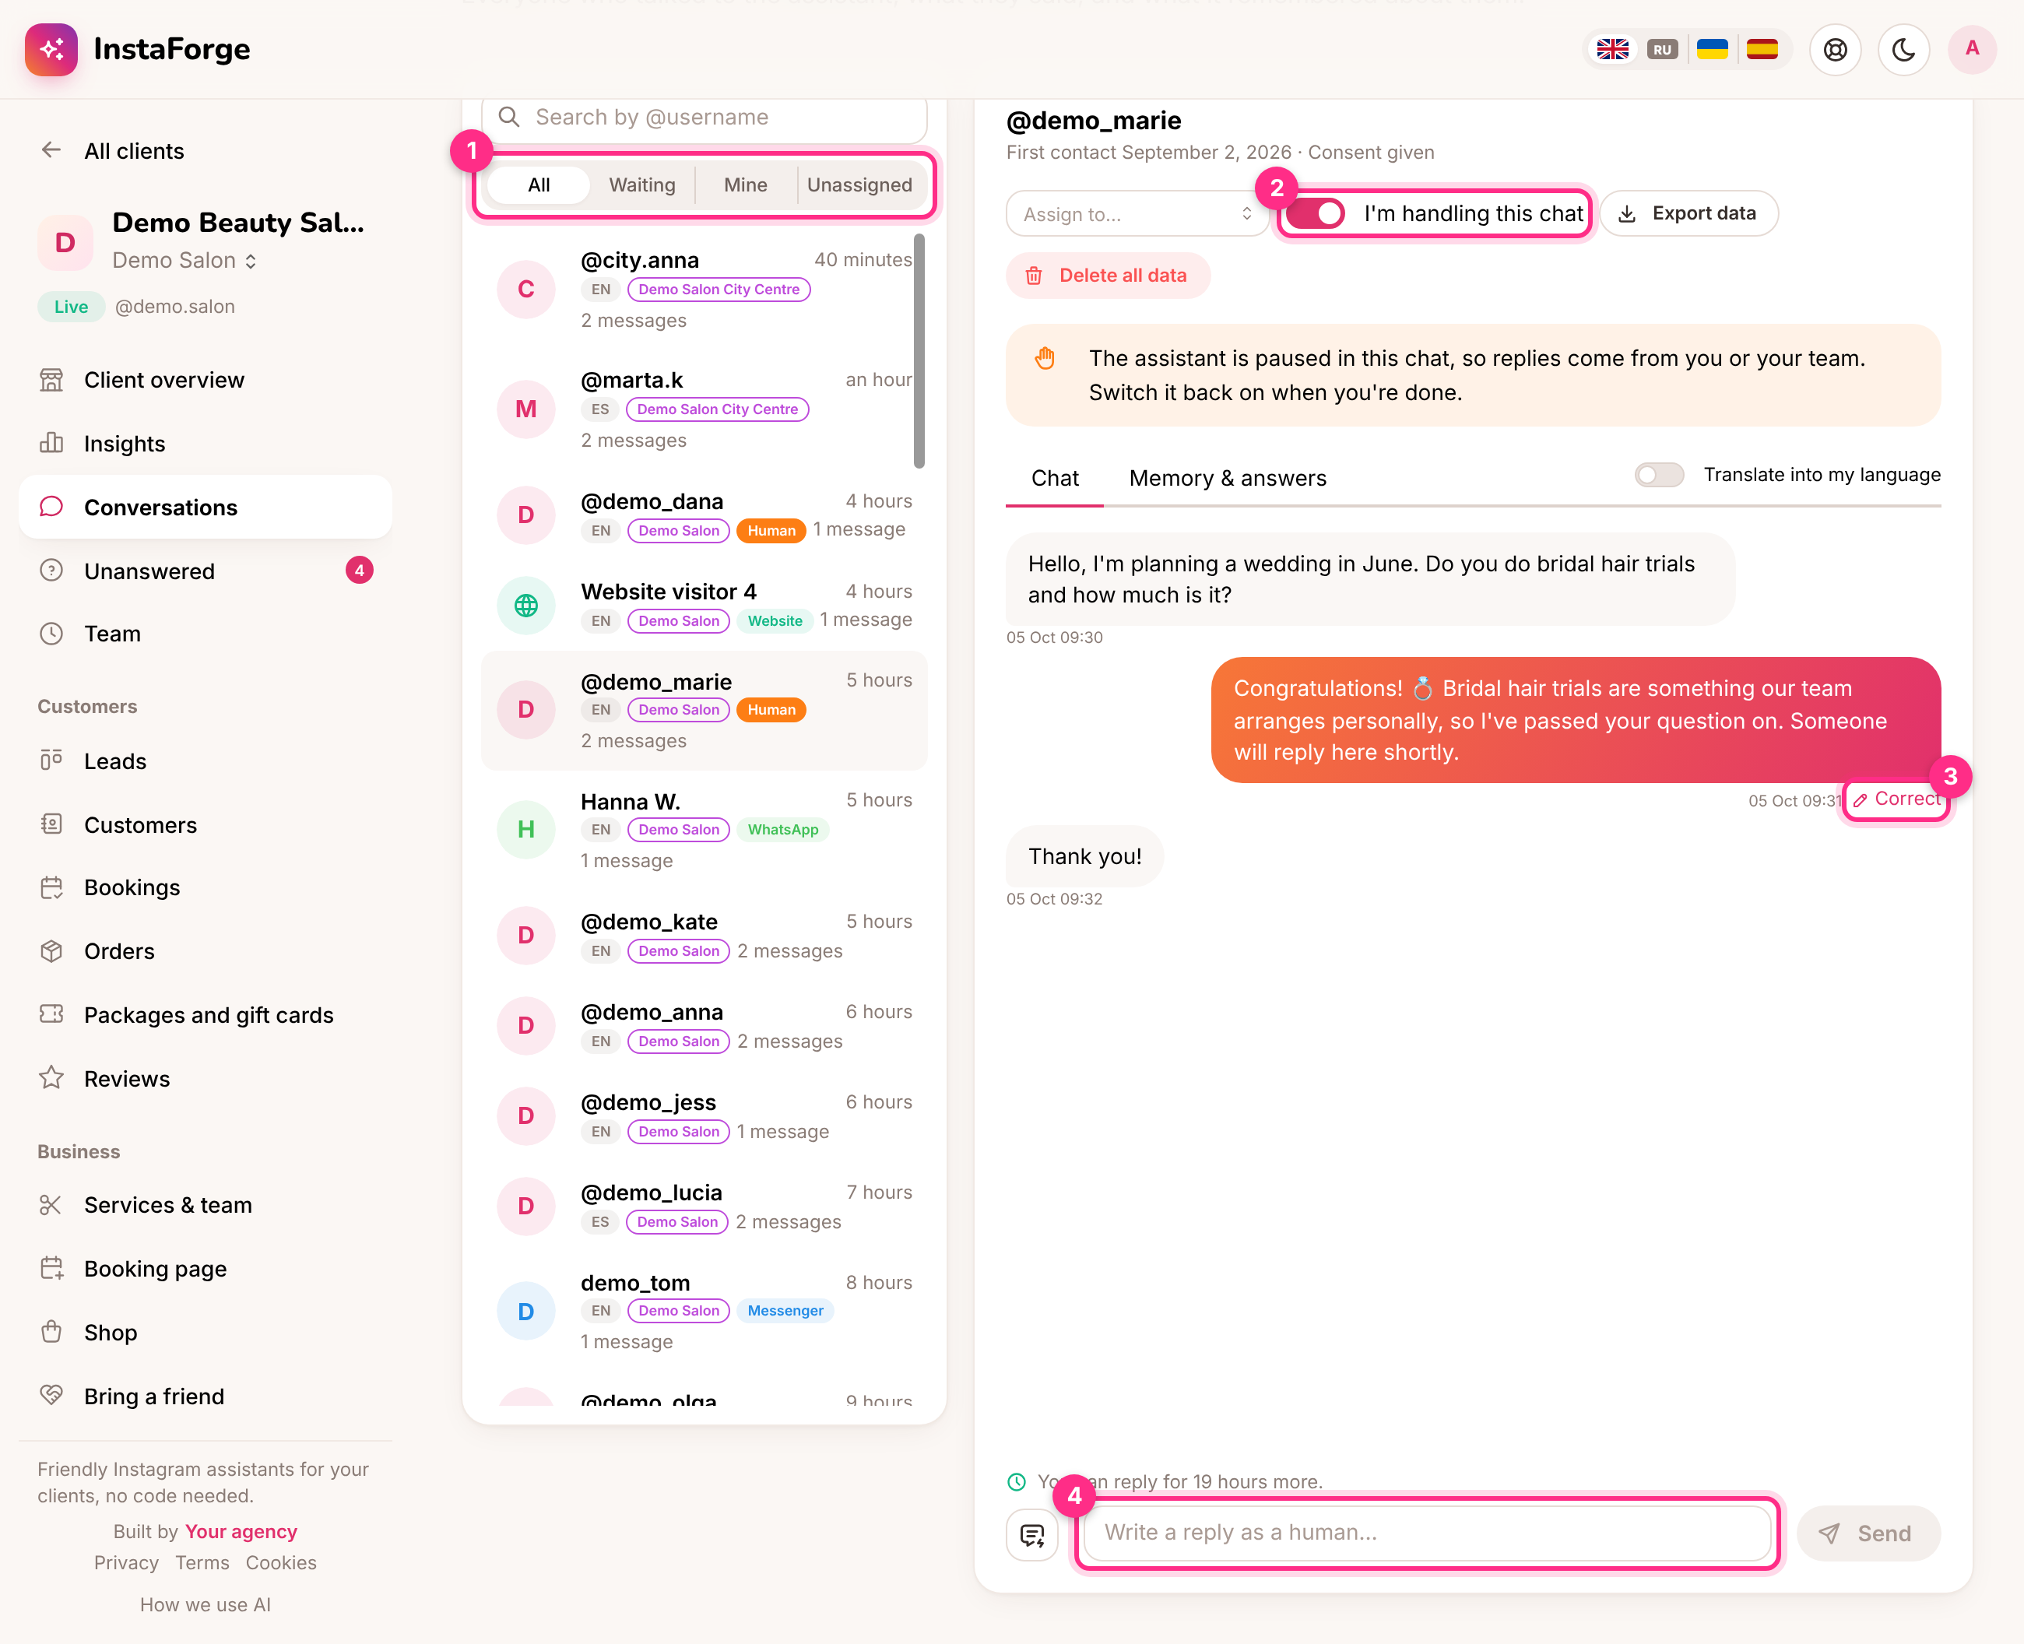
Task: Open Packages and gift cards
Action: pyautogui.click(x=205, y=1015)
